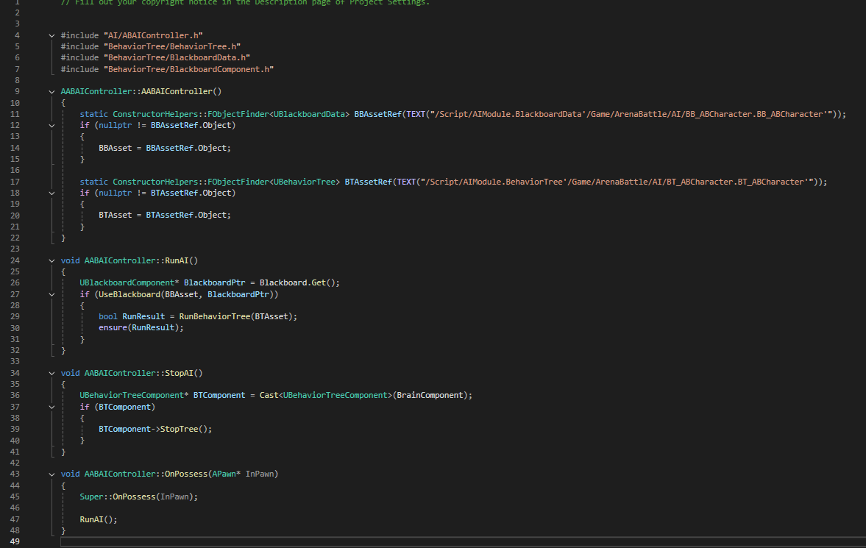Collapse the BBAssetRef if-block fold arrow
This screenshot has width=866, height=548.
click(x=52, y=125)
